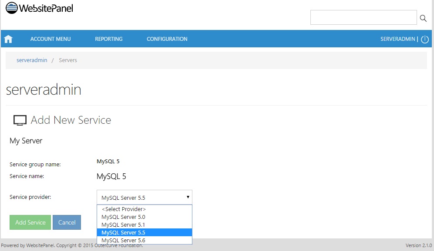Click the Version 2.1.0 footer text
This screenshot has width=434, height=251.
(418, 245)
